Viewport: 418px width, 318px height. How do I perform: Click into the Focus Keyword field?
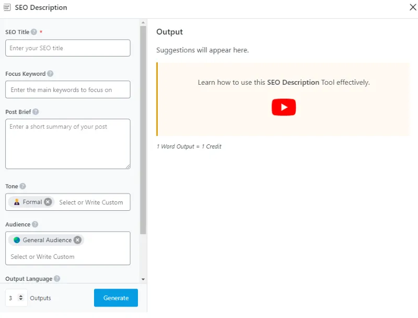point(68,90)
